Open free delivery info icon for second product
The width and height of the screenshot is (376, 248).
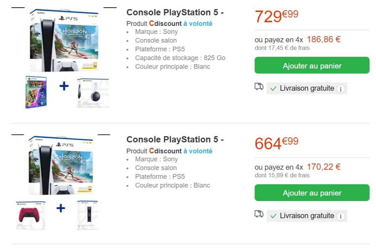[341, 216]
